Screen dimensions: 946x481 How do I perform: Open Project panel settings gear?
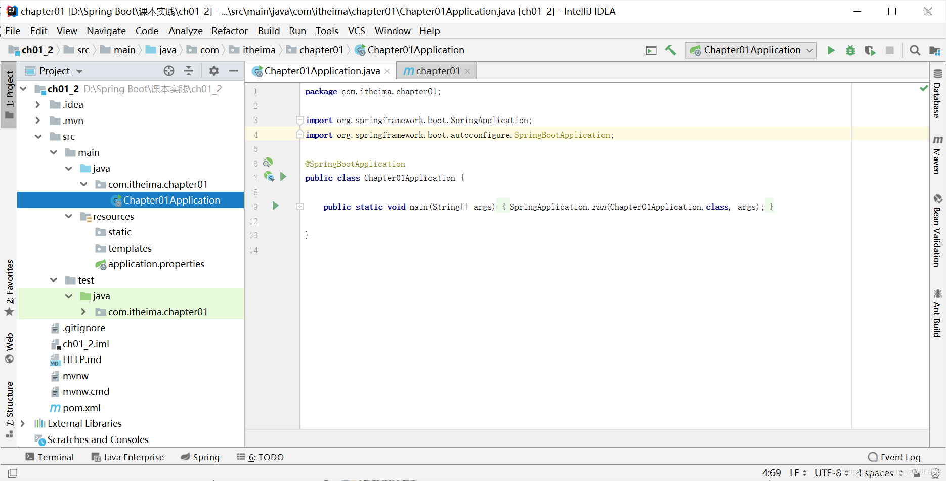(214, 71)
